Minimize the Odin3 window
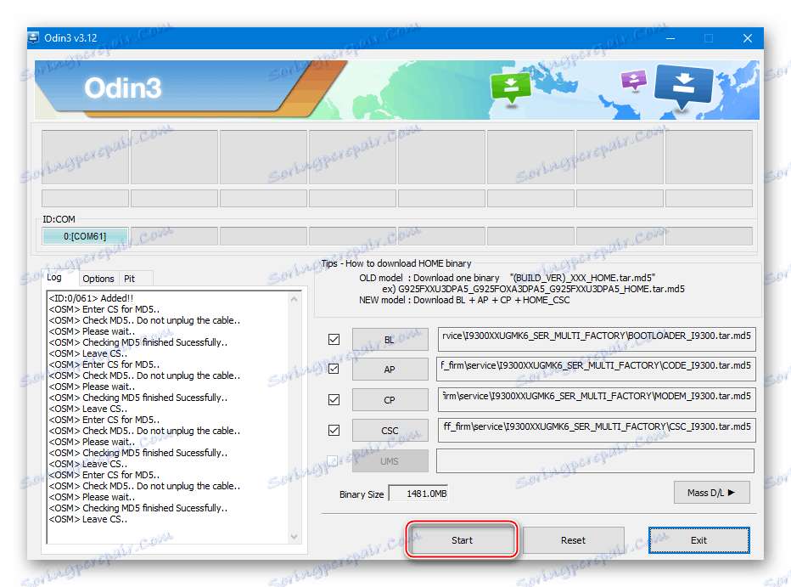Image resolution: width=791 pixels, height=587 pixels. pyautogui.click(x=670, y=38)
